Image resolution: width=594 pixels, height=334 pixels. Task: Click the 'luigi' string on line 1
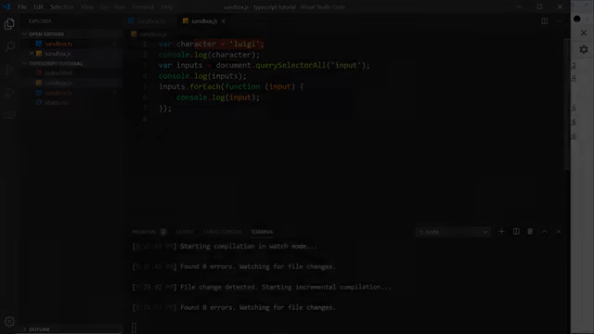tap(245, 44)
